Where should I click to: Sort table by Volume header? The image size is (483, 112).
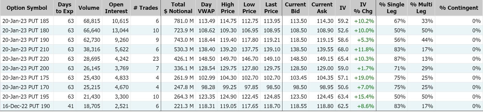(89, 8)
